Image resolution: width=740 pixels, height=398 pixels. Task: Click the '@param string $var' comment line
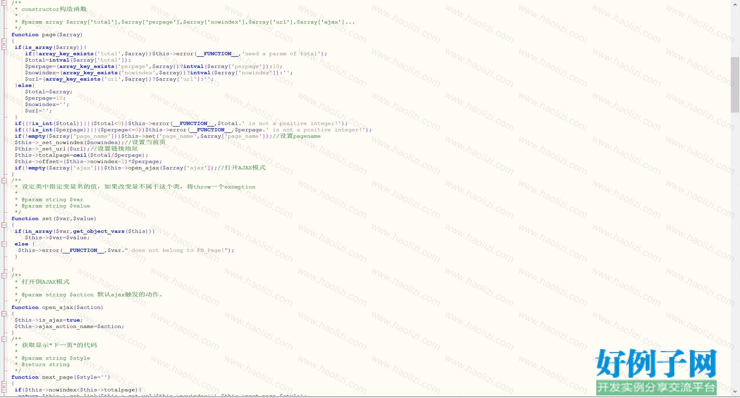click(49, 200)
